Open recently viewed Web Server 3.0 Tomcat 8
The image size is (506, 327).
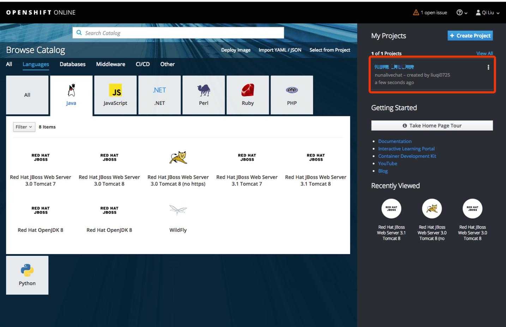click(x=472, y=219)
